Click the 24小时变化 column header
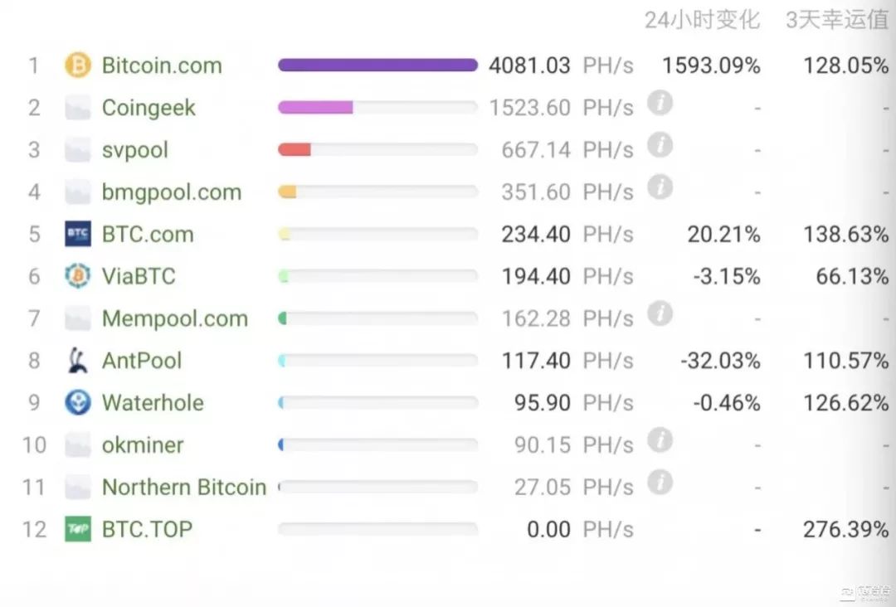Image resolution: width=896 pixels, height=607 pixels. 702,20
